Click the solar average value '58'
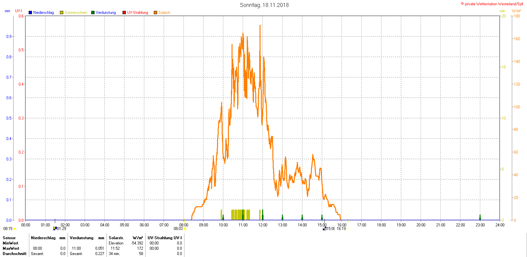The image size is (527, 257). 141,254
